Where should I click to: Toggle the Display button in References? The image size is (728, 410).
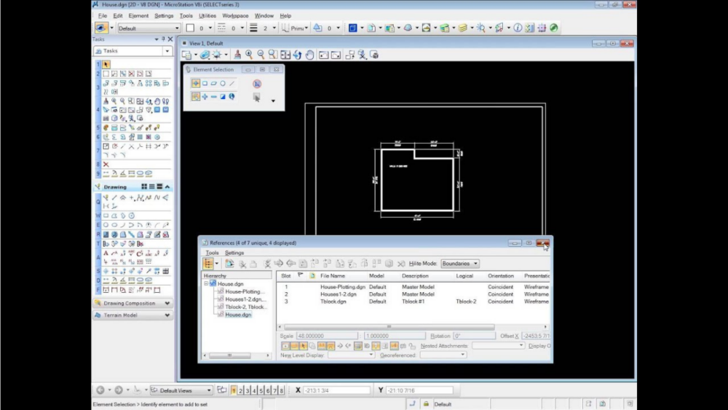pos(285,346)
